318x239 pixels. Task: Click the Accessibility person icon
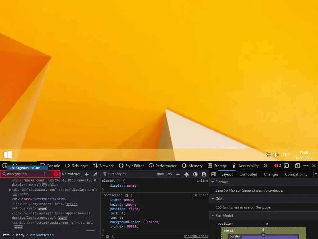point(234,166)
